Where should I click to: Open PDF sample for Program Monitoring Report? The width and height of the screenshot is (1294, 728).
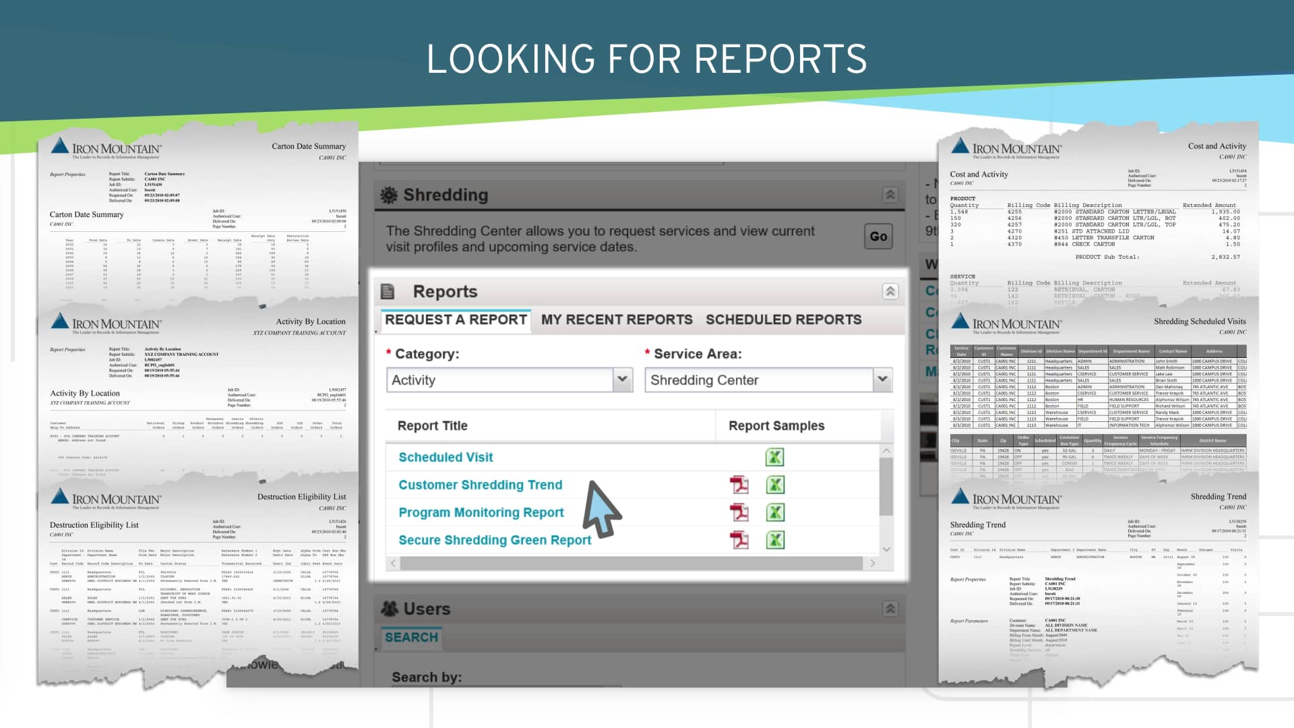pyautogui.click(x=739, y=513)
